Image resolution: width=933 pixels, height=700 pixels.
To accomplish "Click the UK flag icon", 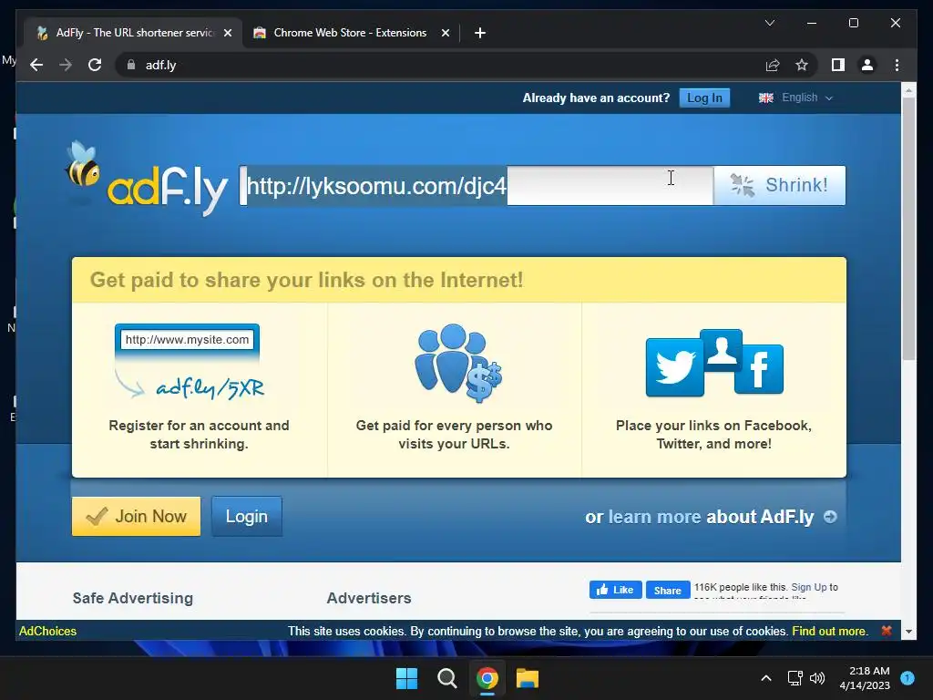I will (765, 98).
